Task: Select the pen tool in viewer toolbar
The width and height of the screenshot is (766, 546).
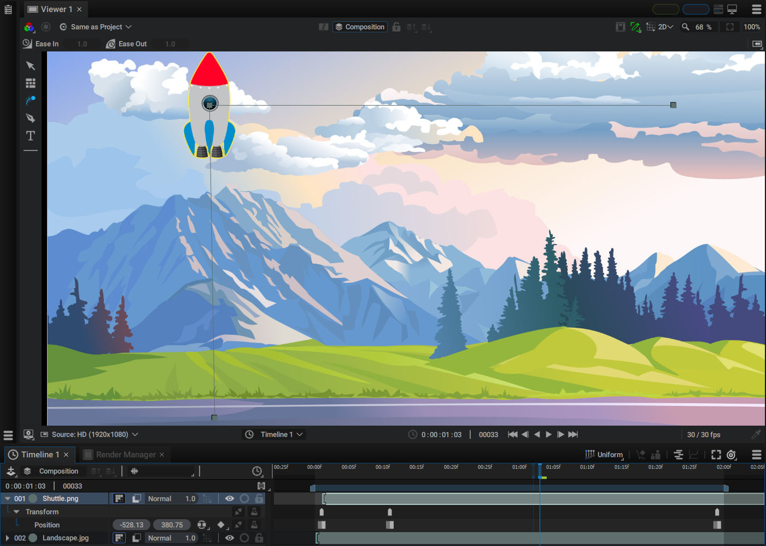Action: 31,118
